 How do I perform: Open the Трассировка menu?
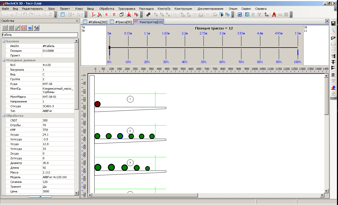coord(127,9)
